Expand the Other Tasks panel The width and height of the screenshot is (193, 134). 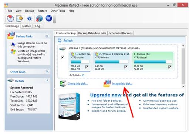[x=47, y=71]
